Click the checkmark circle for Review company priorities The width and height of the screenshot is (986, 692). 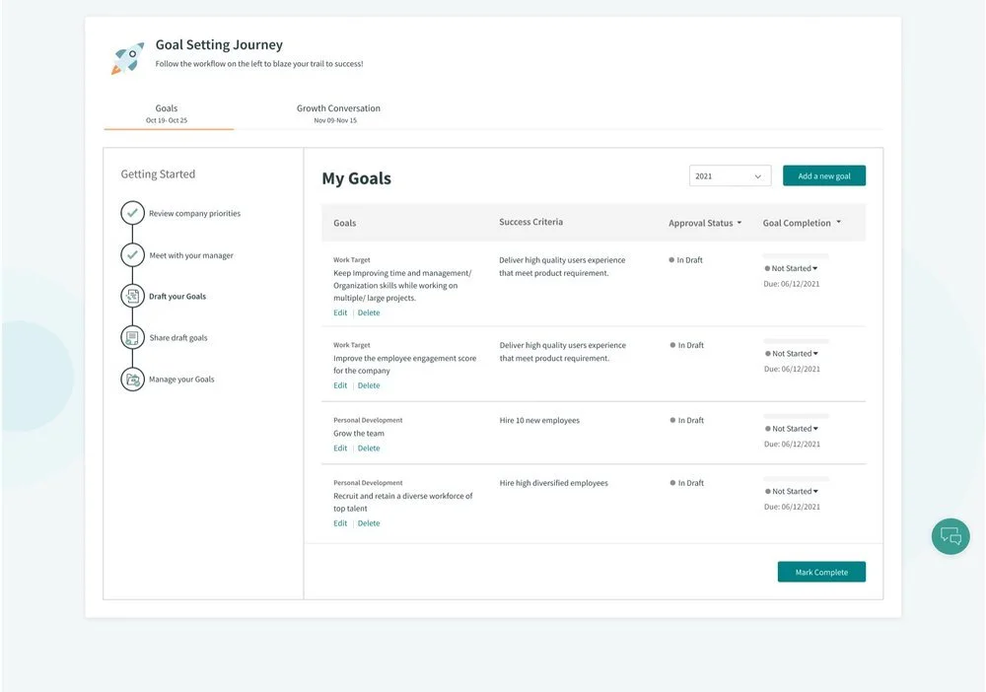point(132,213)
